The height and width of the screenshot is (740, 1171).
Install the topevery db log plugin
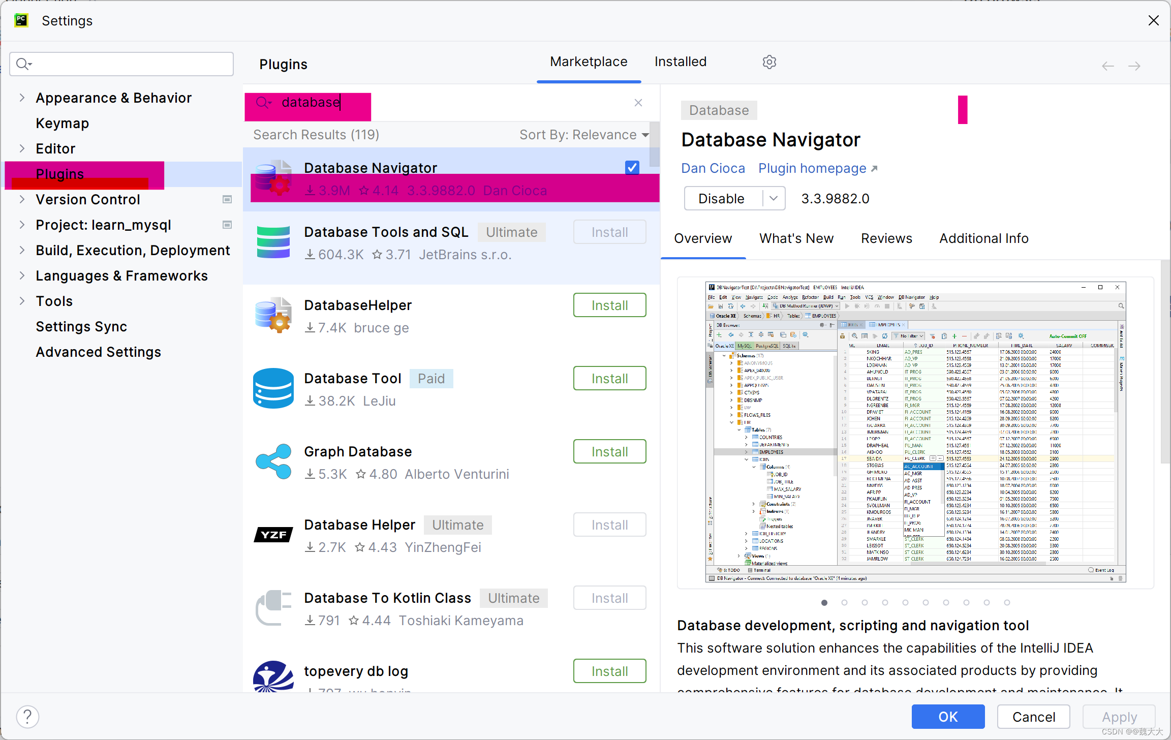point(609,671)
